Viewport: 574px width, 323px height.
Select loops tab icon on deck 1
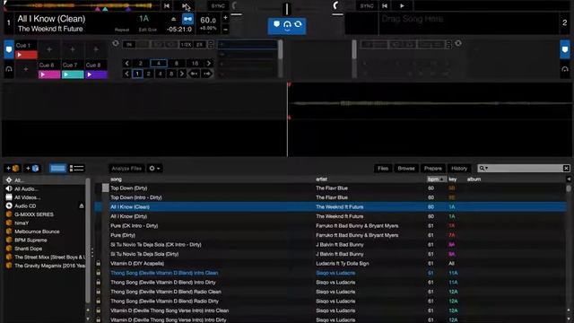coord(9,69)
